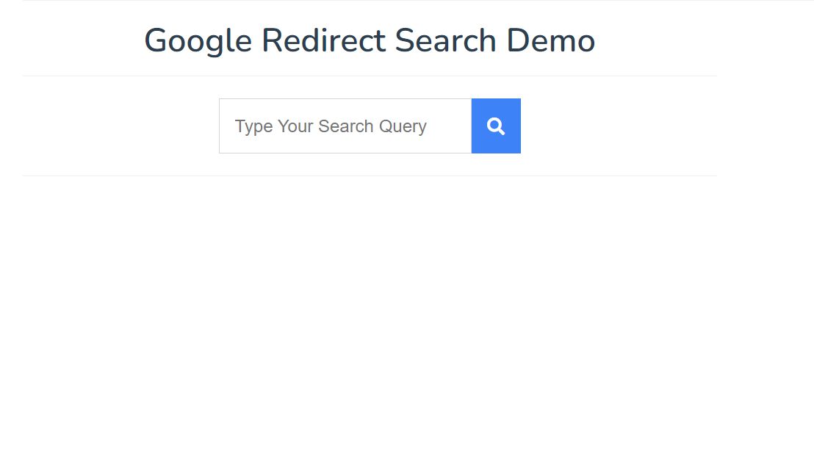Run the query via the blue icon button
814x456 pixels.
[x=496, y=126]
